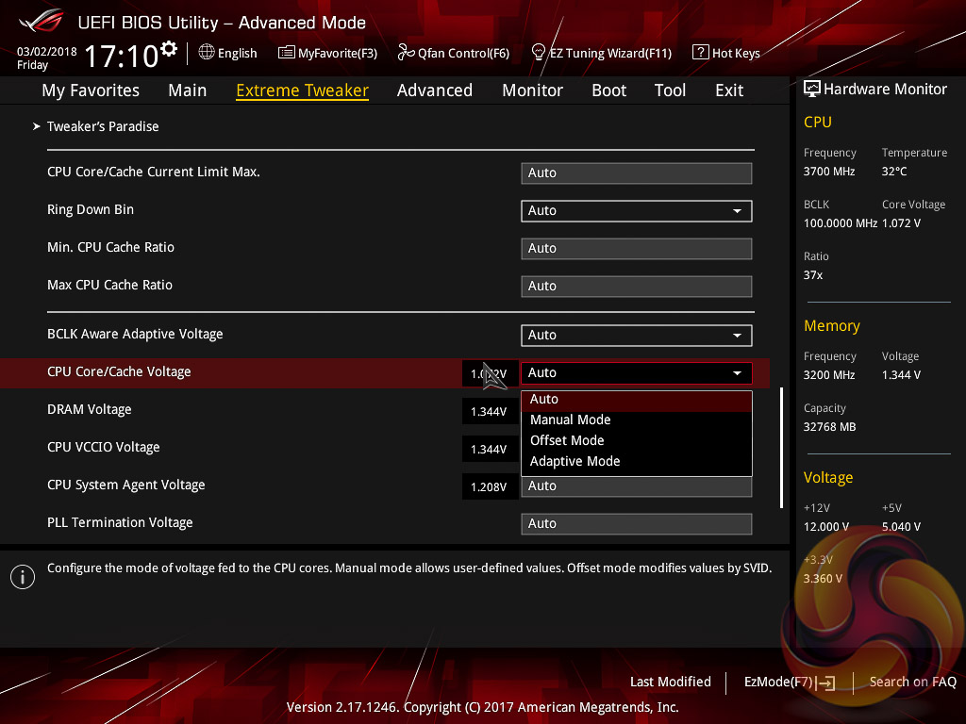Click Last Modified button

pyautogui.click(x=671, y=683)
